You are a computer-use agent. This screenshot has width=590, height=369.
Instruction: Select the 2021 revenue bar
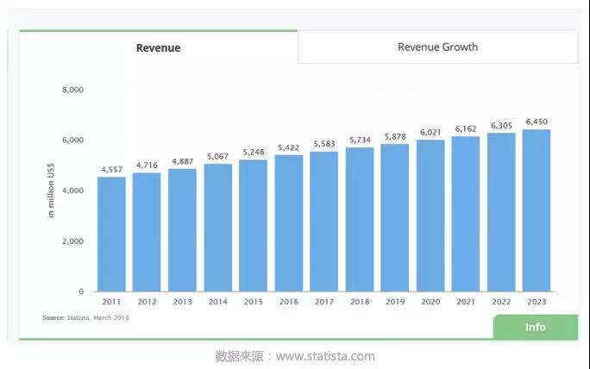point(466,214)
